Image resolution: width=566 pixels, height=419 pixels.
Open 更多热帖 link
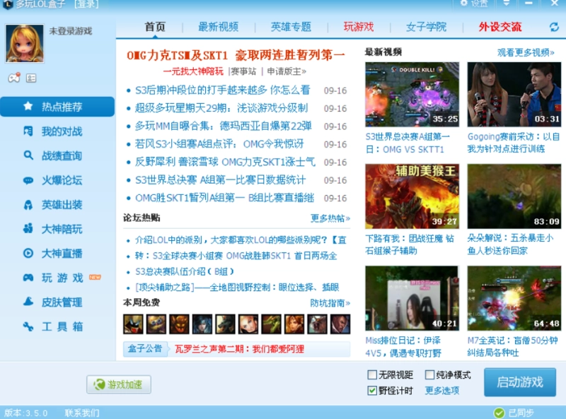(x=330, y=218)
